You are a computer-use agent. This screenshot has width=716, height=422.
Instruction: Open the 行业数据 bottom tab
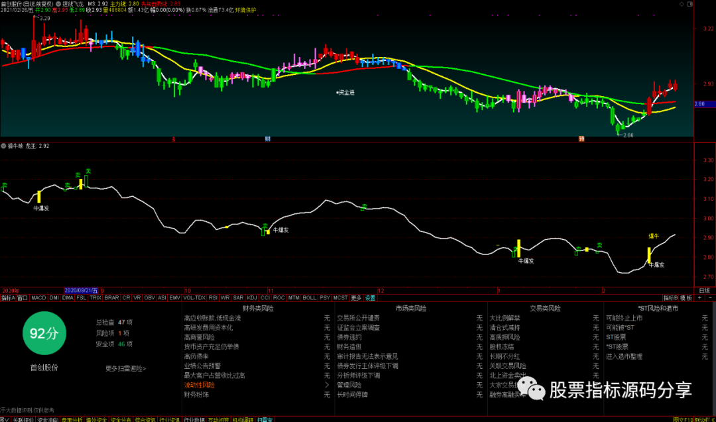click(x=194, y=419)
